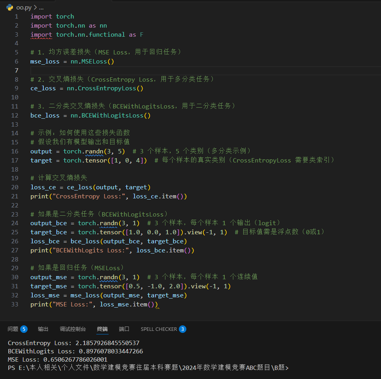
Task: Click the "BCEWithLogits Loss:" string on line 27
Action: coord(91,250)
